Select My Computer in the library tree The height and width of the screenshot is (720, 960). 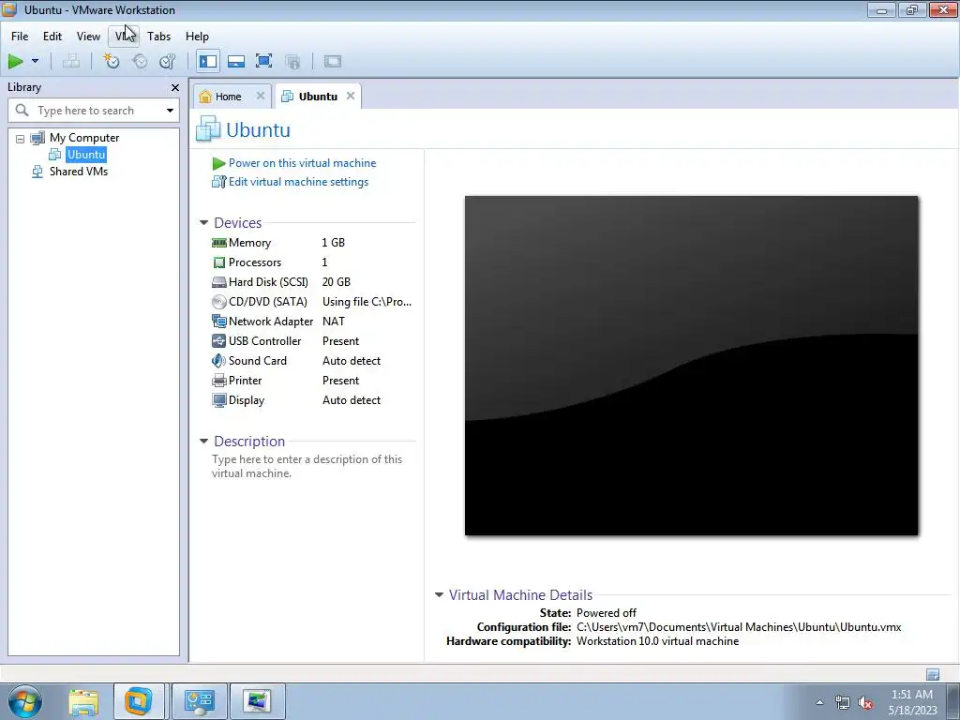pos(83,138)
